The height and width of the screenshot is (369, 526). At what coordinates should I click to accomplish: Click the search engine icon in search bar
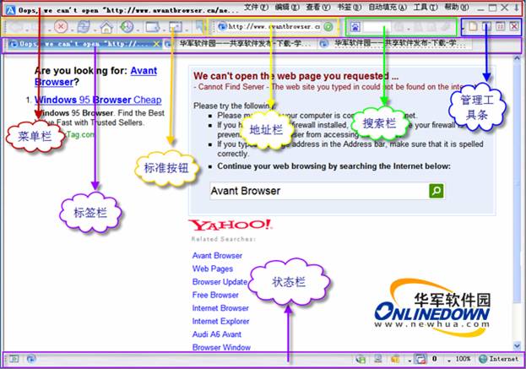(x=355, y=26)
